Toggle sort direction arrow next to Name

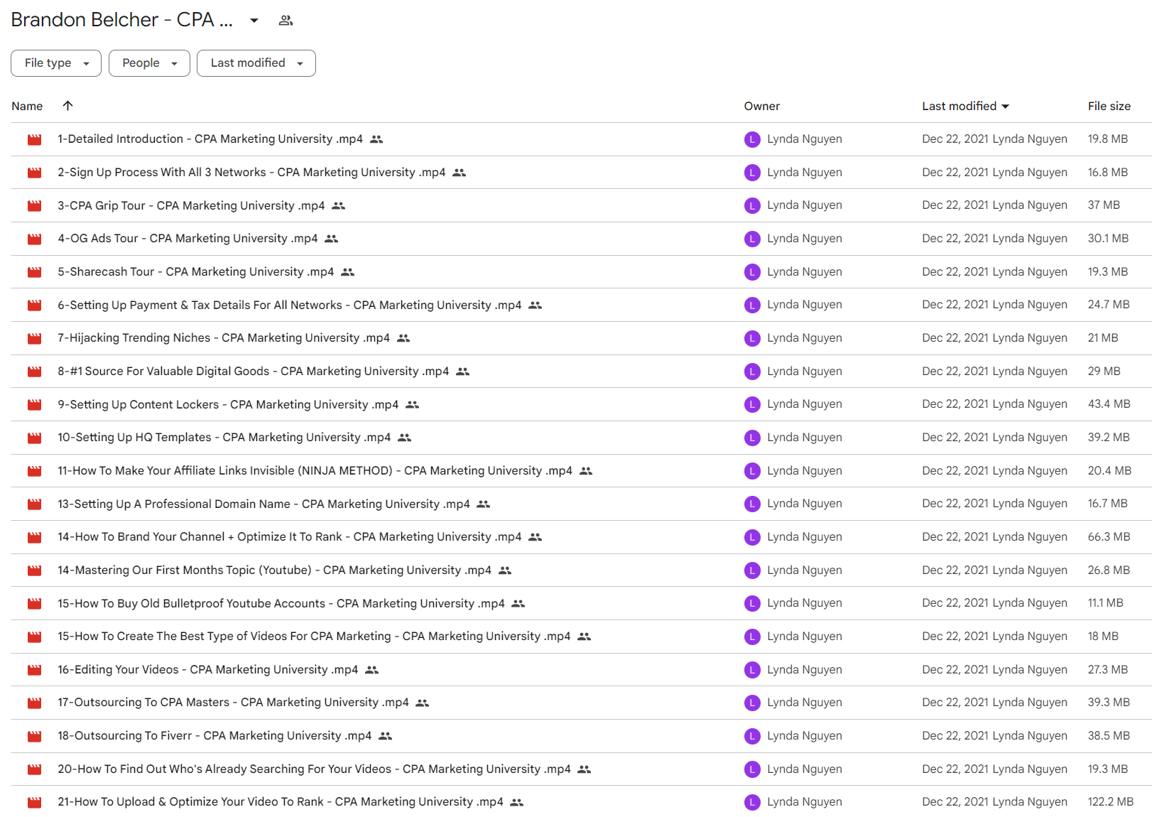67,106
